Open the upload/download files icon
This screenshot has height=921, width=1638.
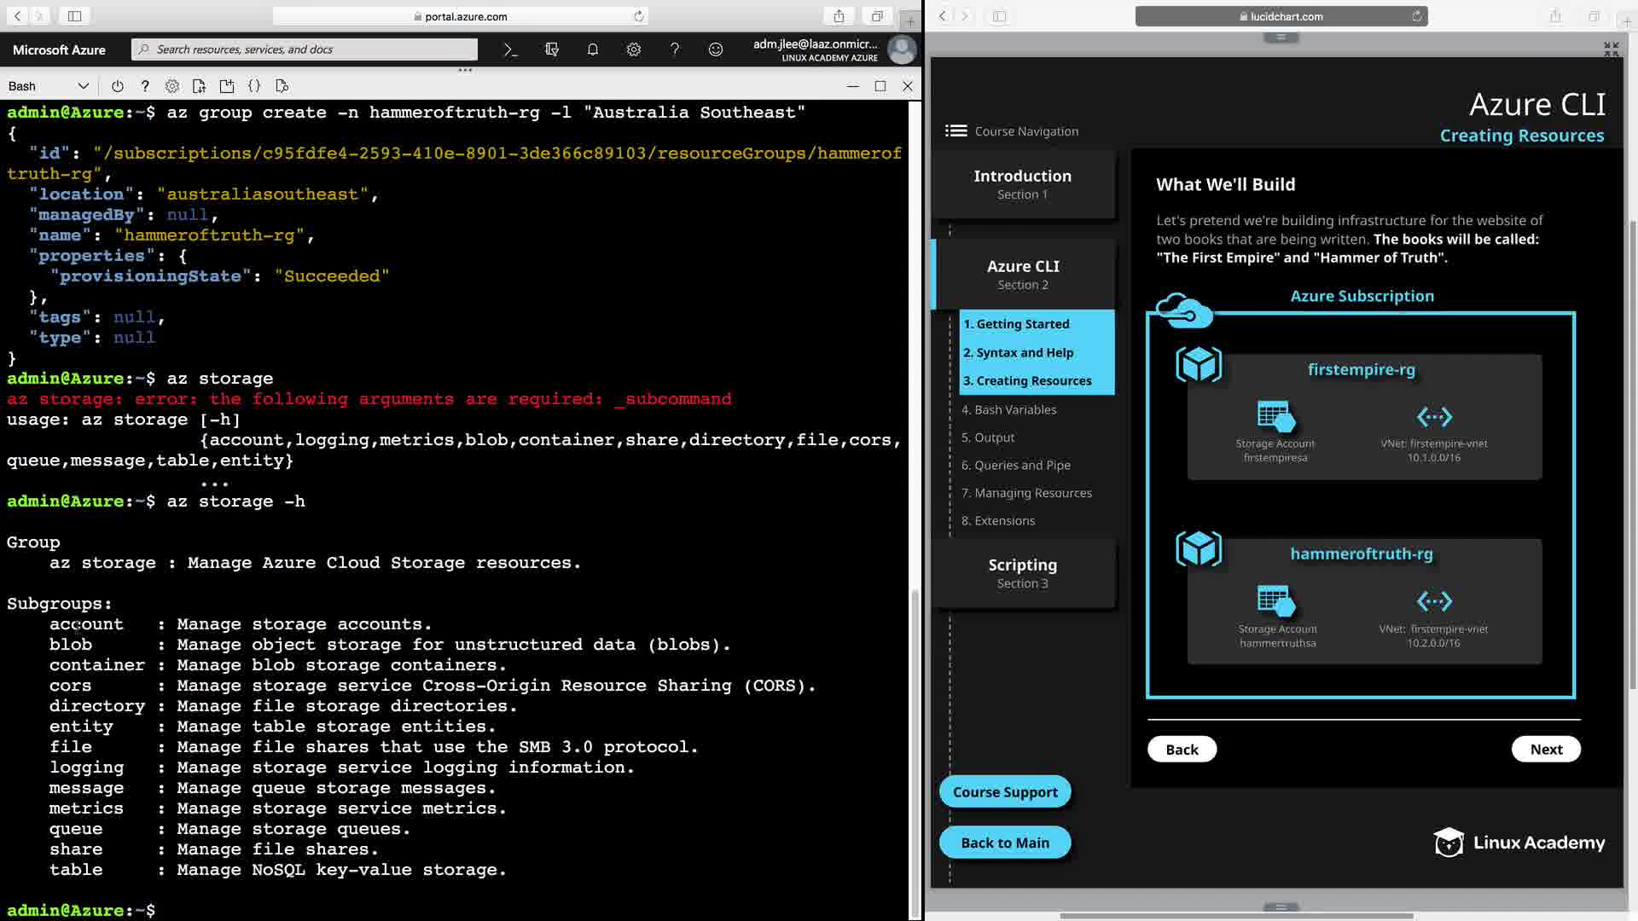[x=199, y=86]
